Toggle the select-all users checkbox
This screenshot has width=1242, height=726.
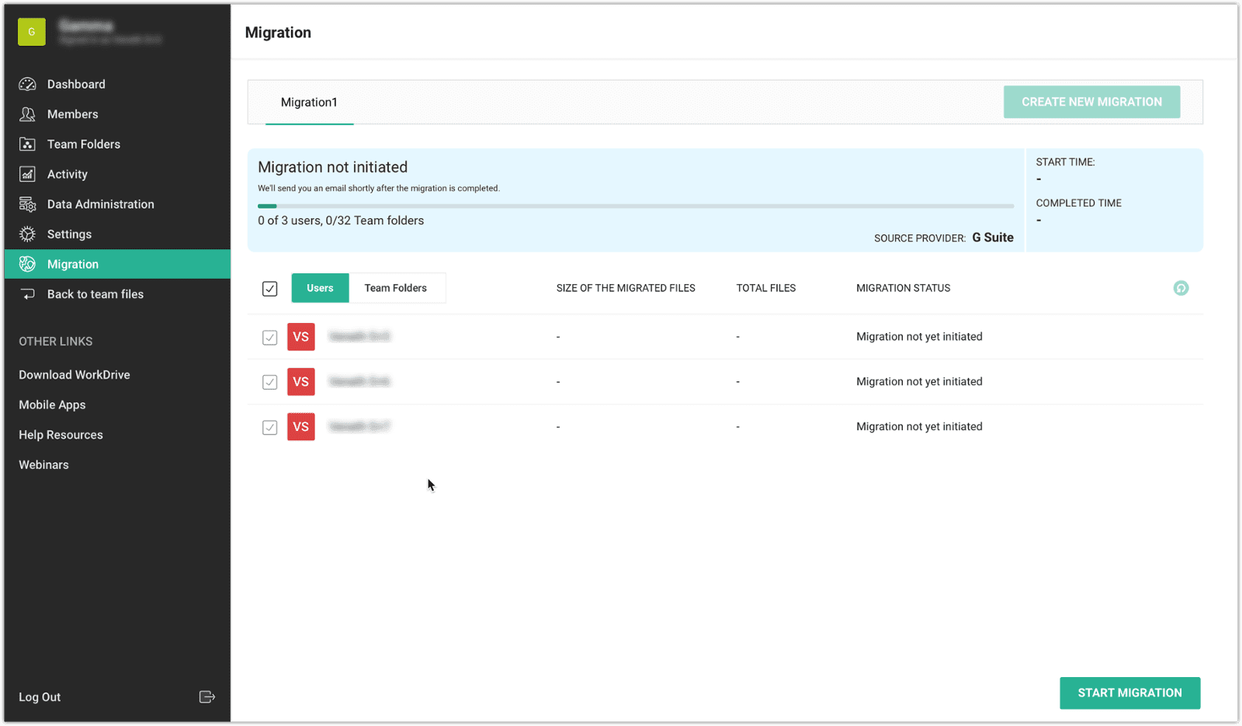(269, 289)
